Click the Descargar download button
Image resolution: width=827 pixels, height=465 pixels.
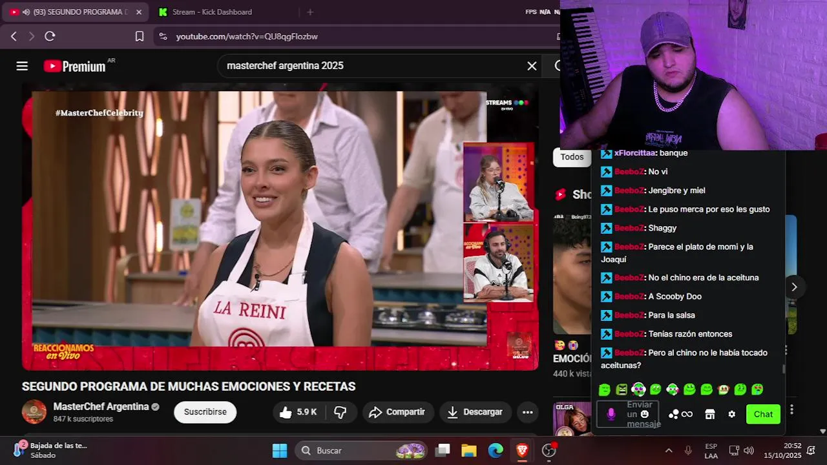pos(475,412)
